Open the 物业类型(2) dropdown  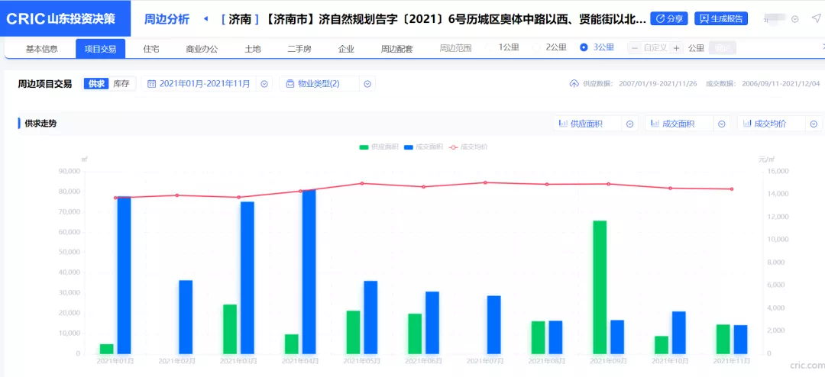[x=327, y=84]
